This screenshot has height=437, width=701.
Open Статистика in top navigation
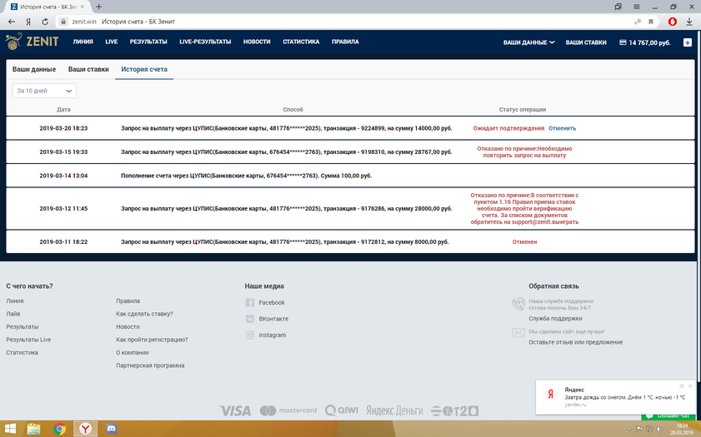point(301,42)
